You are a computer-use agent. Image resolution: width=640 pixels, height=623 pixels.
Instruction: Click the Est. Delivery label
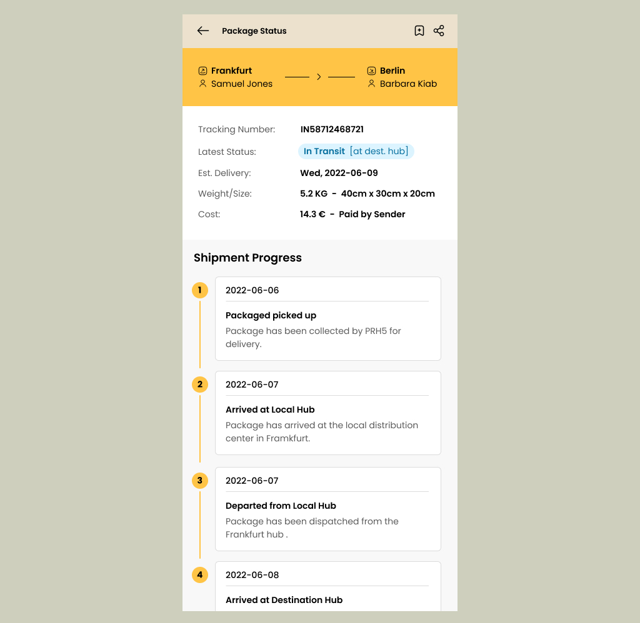224,173
